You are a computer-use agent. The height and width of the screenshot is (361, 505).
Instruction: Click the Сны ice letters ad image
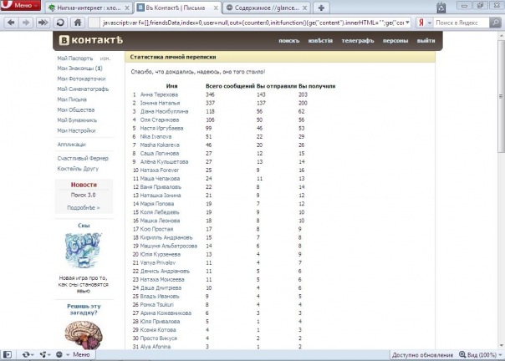(x=84, y=251)
